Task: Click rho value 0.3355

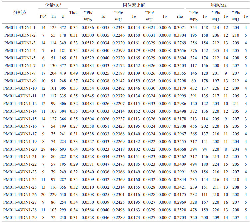Action: tap(180, 73)
